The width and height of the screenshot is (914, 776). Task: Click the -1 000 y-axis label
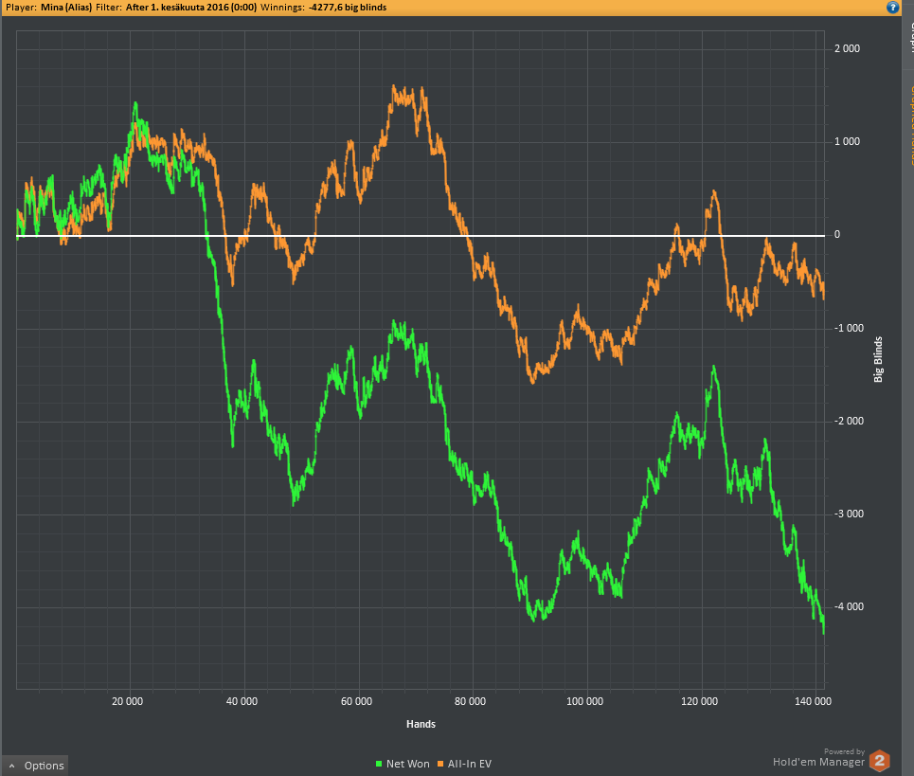coord(848,328)
